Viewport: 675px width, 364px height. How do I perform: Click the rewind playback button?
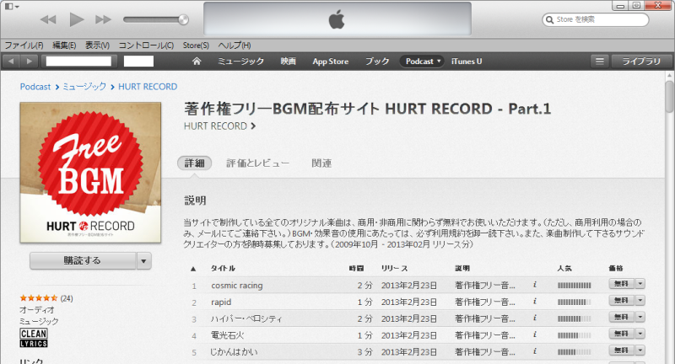coord(48,19)
